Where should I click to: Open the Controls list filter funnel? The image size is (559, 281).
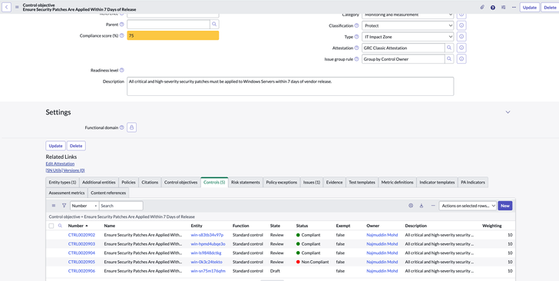(x=64, y=206)
